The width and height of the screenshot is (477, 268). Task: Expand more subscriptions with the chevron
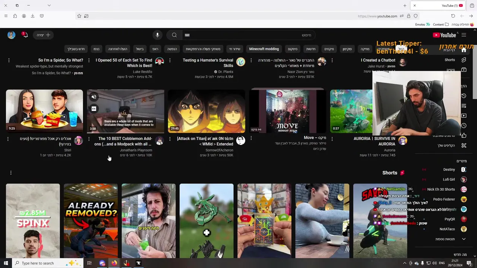tap(464, 239)
